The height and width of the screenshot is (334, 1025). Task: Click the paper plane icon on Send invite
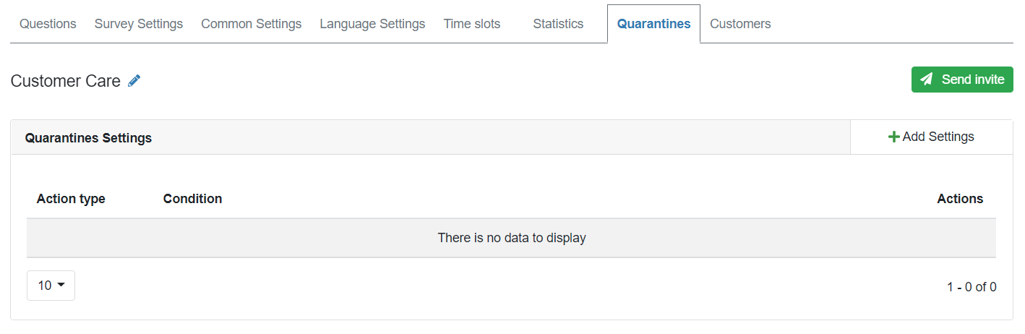tap(927, 80)
